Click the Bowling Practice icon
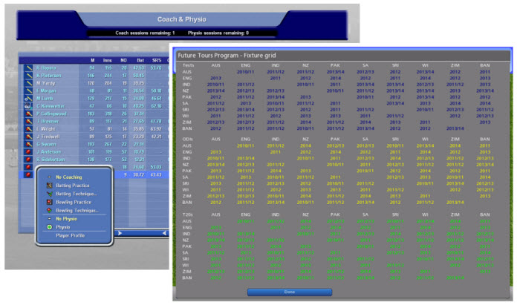 [x=49, y=202]
